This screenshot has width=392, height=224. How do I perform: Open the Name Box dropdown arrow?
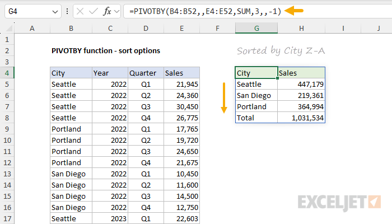pos(55,12)
